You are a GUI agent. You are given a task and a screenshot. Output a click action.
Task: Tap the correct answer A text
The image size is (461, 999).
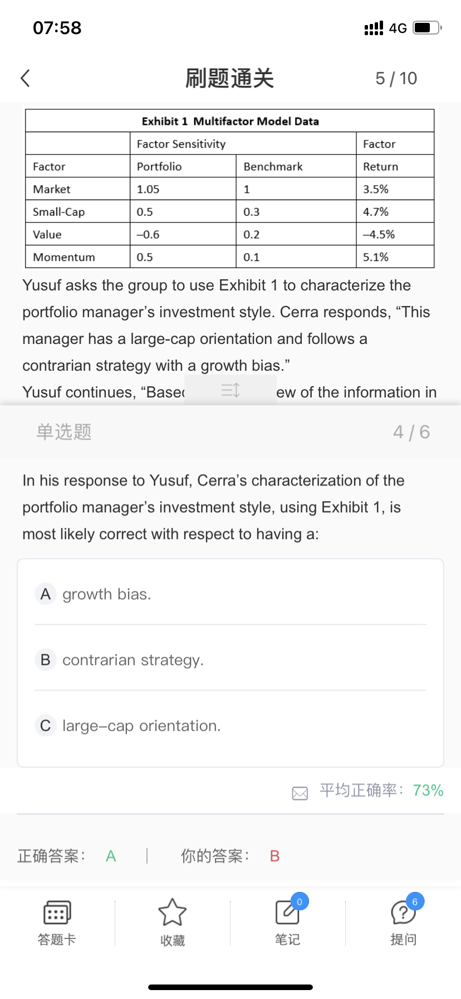click(111, 856)
